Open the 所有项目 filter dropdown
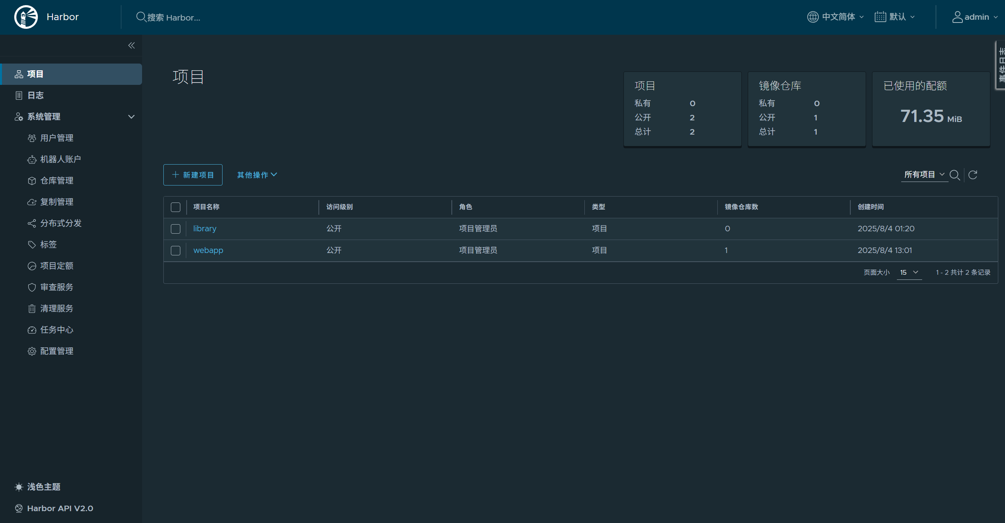This screenshot has width=1005, height=523. pyautogui.click(x=925, y=175)
